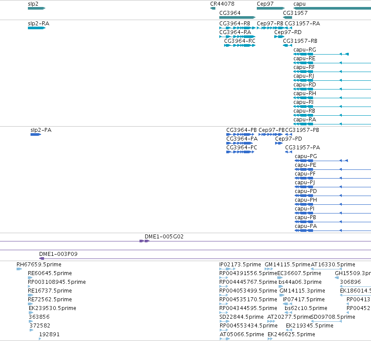
Task: Select the slp2 gene label
Action: point(33,4)
